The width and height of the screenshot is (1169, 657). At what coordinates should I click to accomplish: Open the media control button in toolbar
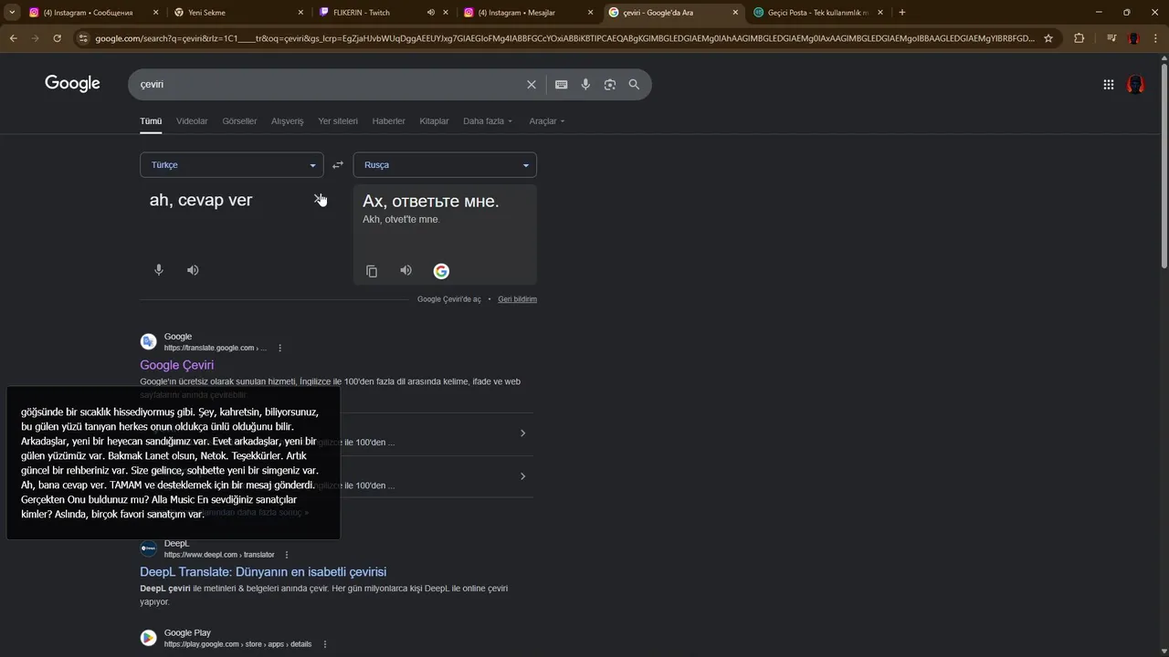coord(1111,38)
